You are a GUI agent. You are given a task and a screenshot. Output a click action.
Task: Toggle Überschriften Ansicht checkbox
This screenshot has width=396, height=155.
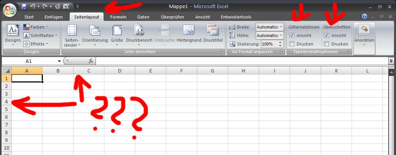pyautogui.click(x=327, y=35)
